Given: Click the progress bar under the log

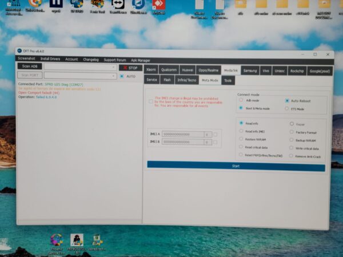Looking at the screenshot, I should [x=80, y=222].
